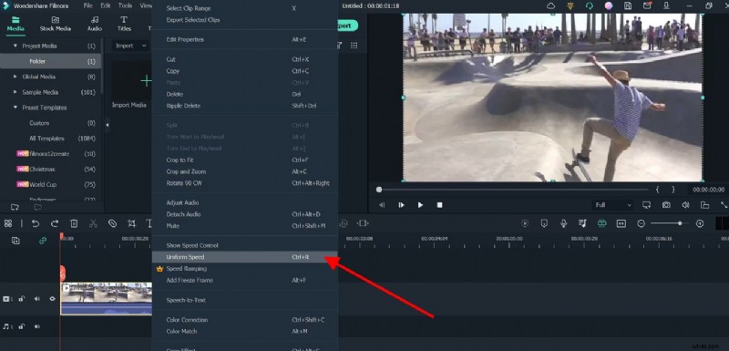Select Rotate 90 CW

245,183
